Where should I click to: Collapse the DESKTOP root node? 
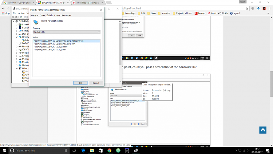13,21
